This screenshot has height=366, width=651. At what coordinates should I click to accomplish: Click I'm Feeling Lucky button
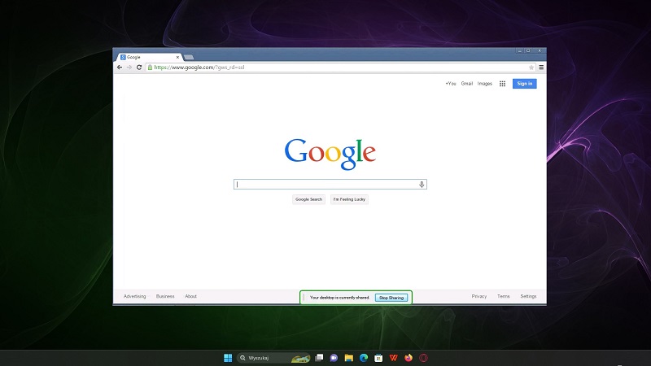click(349, 199)
